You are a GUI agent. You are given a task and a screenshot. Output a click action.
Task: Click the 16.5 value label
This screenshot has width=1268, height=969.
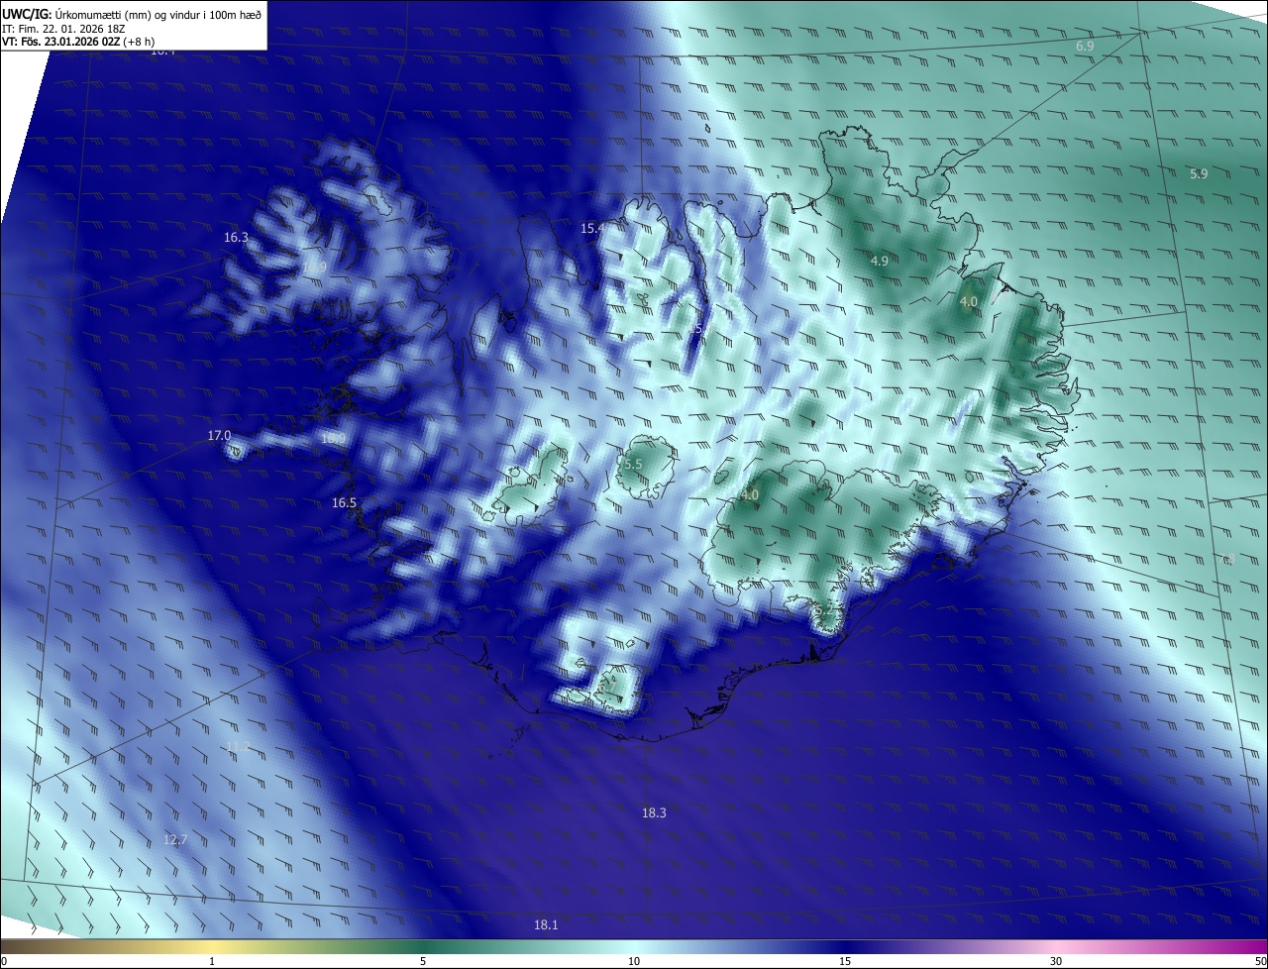click(x=344, y=502)
